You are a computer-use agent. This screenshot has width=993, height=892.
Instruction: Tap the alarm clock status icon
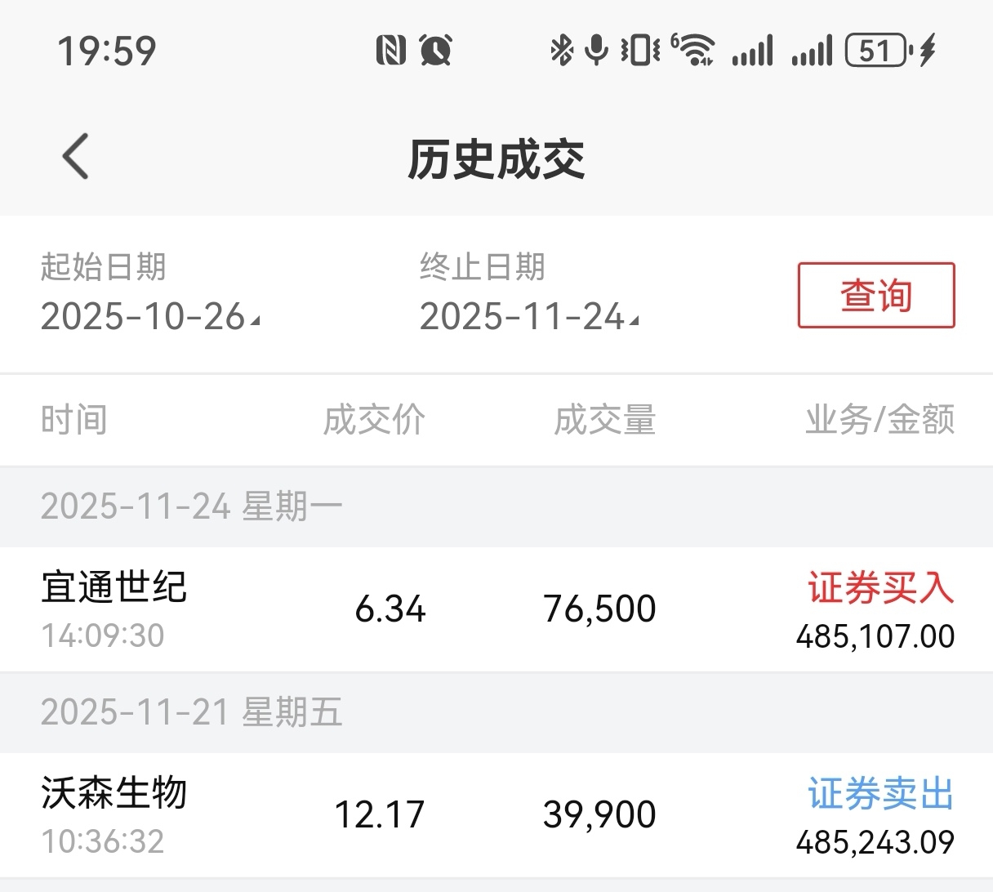(435, 51)
